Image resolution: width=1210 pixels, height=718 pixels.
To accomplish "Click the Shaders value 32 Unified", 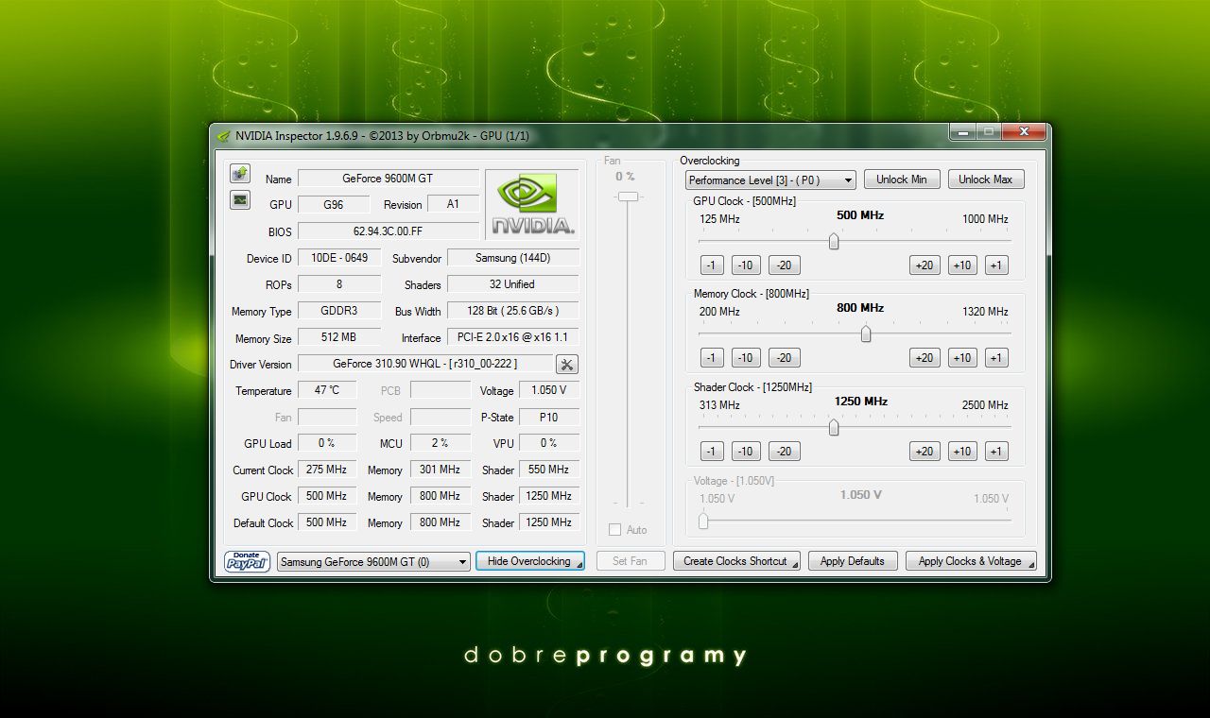I will pyautogui.click(x=512, y=284).
